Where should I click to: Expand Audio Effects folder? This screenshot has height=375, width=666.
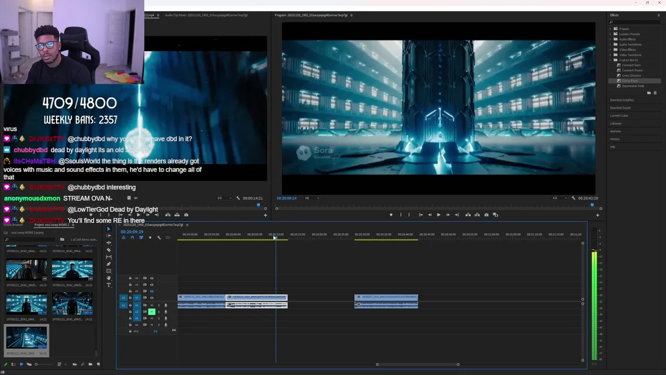[610, 40]
